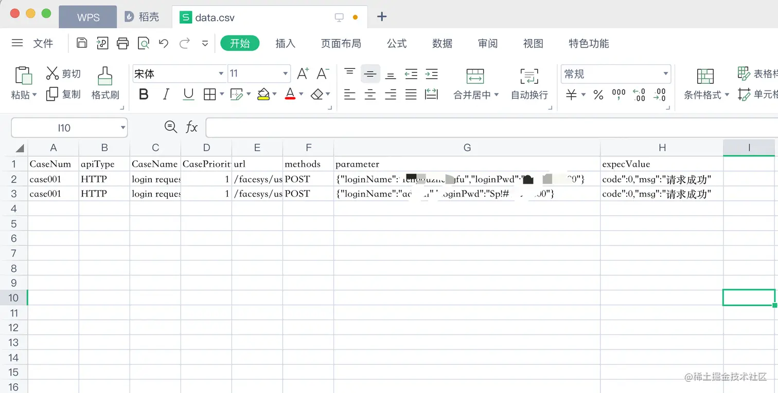Click the Print icon
Image resolution: width=778 pixels, height=393 pixels.
coord(122,43)
